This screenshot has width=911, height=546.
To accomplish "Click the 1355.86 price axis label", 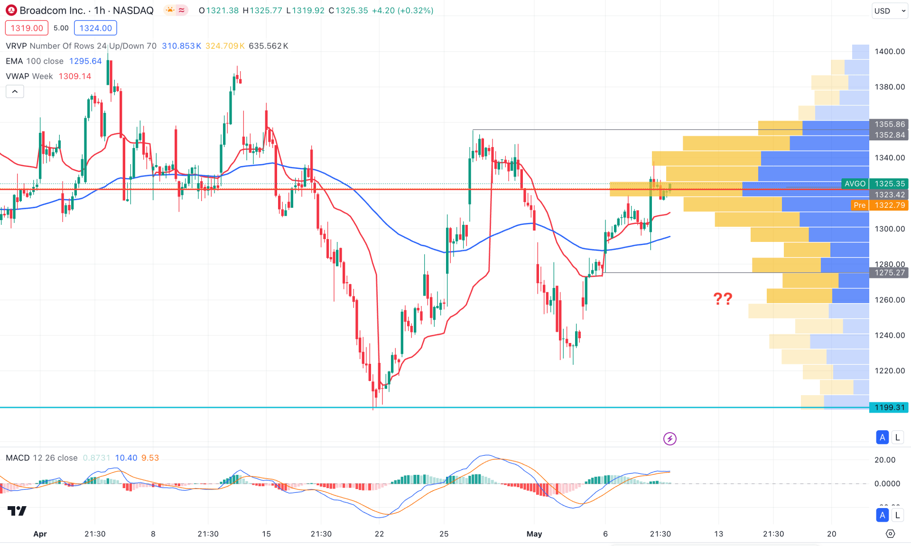I will pos(889,124).
